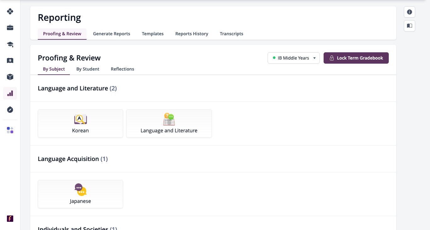
Task: Open the home diamond icon in sidebar
Action: tap(10, 11)
